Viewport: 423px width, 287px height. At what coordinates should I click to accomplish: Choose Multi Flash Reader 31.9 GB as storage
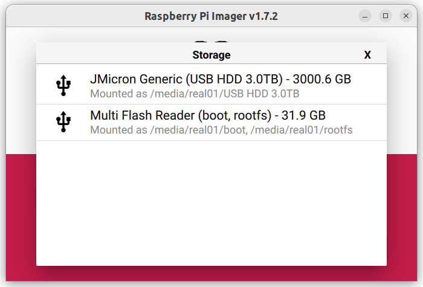211,123
